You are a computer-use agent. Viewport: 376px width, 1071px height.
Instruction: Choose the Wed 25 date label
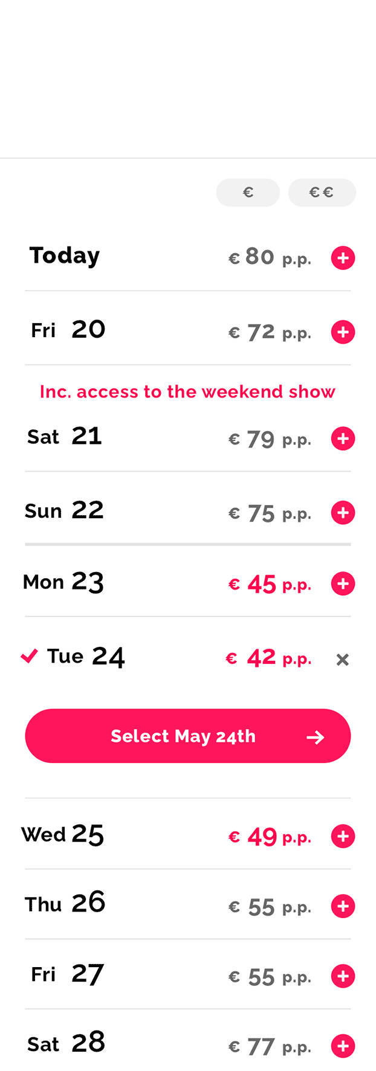pyautogui.click(x=63, y=835)
